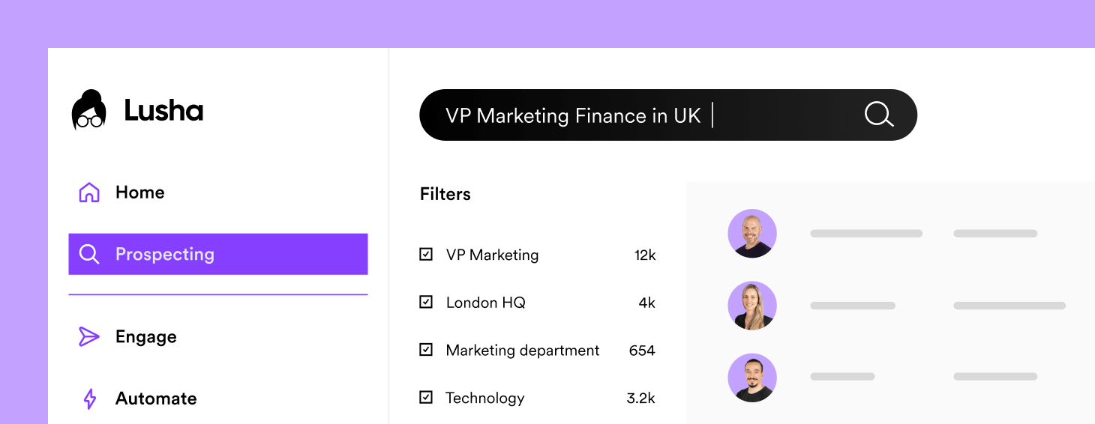This screenshot has height=424, width=1095.
Task: Click the Lusha logo icon
Action: coord(89,110)
